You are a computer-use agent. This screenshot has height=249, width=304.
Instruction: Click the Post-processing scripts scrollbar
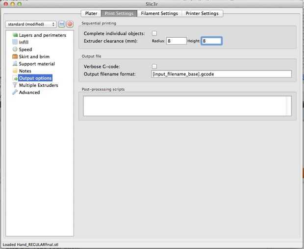point(288,106)
